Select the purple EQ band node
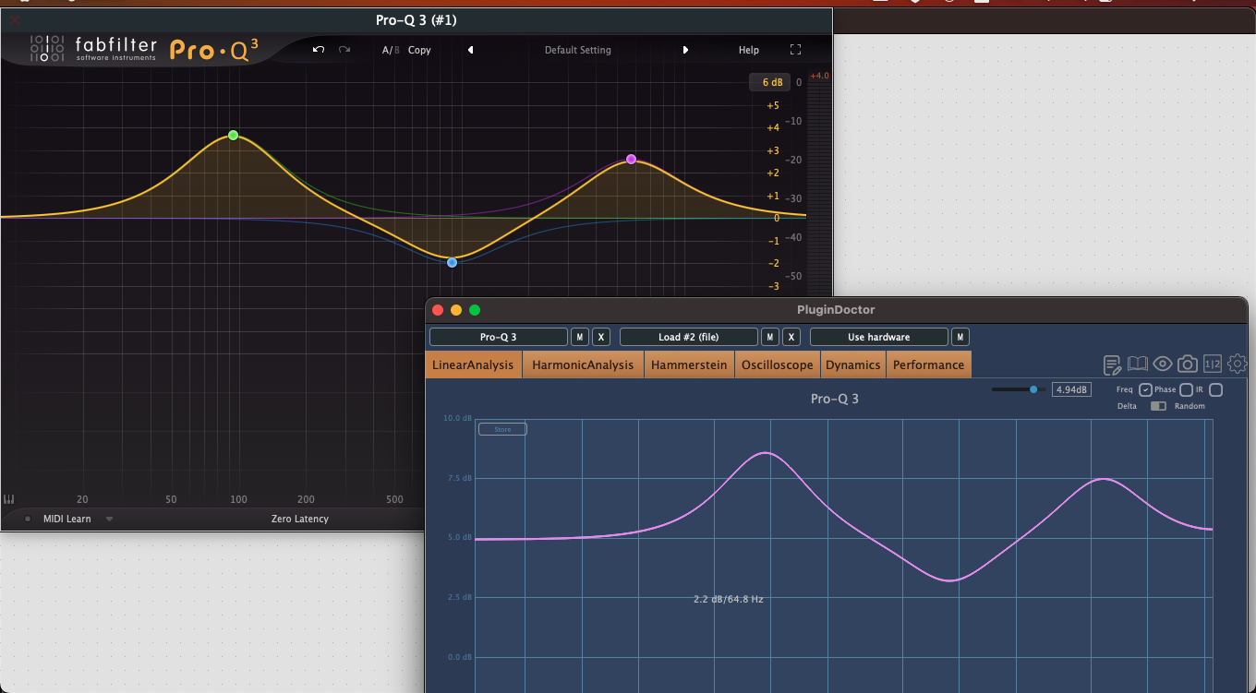This screenshot has width=1256, height=693. pos(631,159)
